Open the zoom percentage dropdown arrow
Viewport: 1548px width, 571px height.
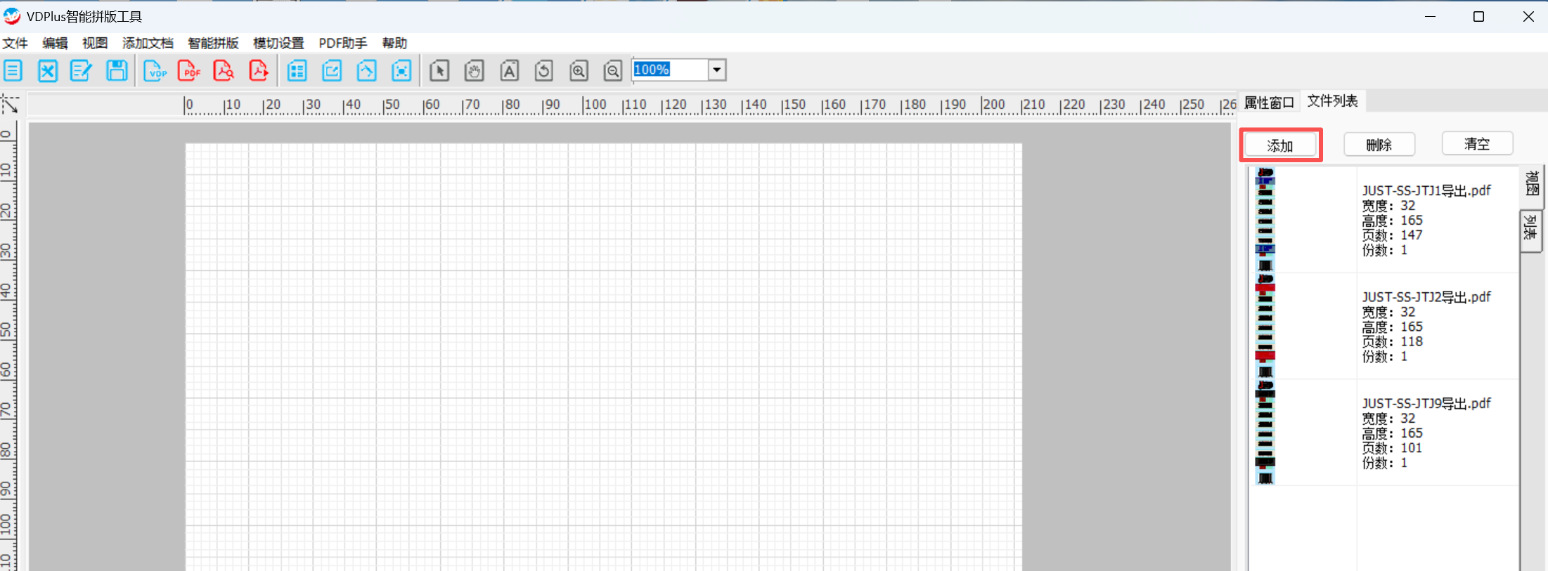click(x=716, y=70)
